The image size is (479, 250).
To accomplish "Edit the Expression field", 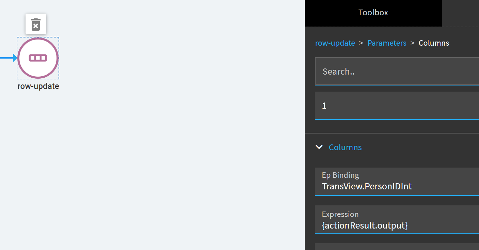I will pos(397,219).
